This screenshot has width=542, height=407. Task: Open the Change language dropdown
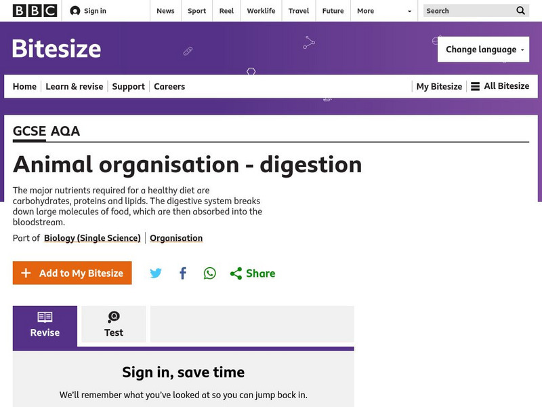(483, 49)
